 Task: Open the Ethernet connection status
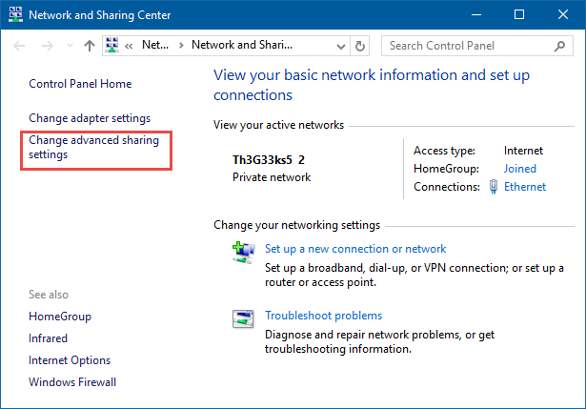pyautogui.click(x=524, y=187)
